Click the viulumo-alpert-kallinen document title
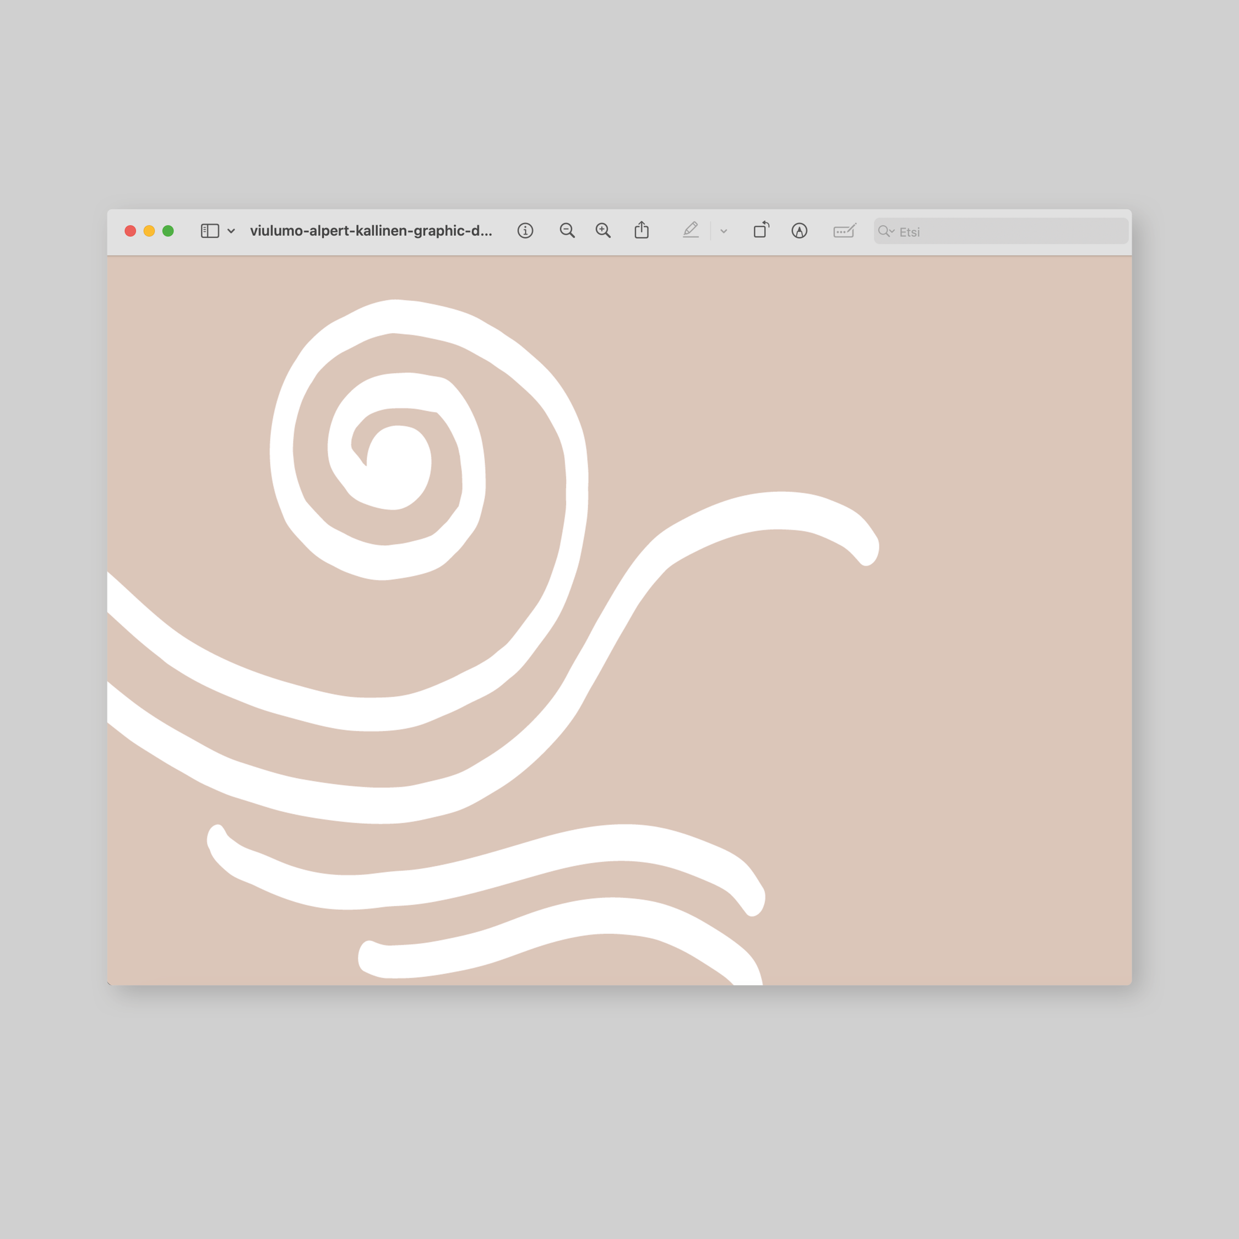Screen dimensions: 1239x1239 (371, 231)
